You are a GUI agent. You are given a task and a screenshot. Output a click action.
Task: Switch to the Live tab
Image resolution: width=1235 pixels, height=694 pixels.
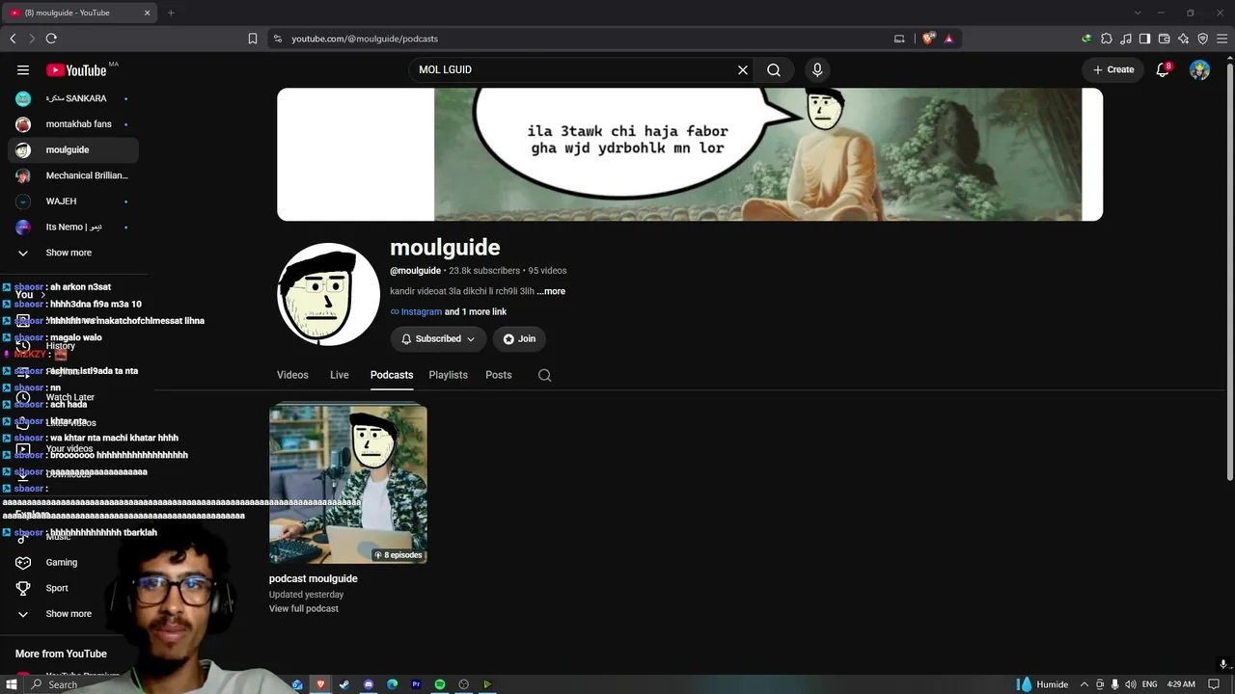[x=340, y=375]
